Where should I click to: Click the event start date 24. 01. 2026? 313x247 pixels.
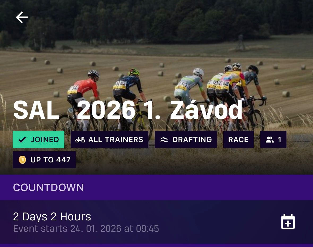(96, 229)
